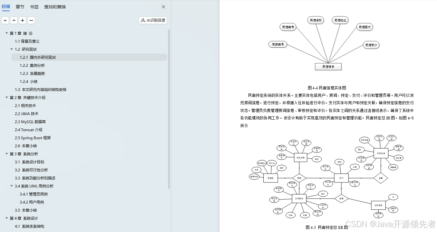
Task: Switch to the 章节 tab
Action: [x=20, y=6]
